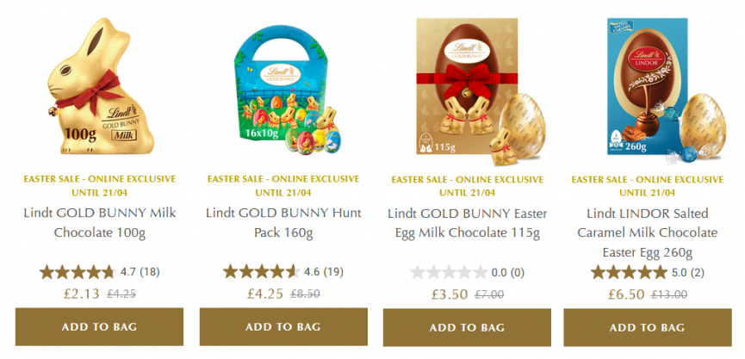Click the 4.6 star rating of Hunt Pack
Image resolution: width=745 pixels, height=359 pixels.
click(261, 272)
